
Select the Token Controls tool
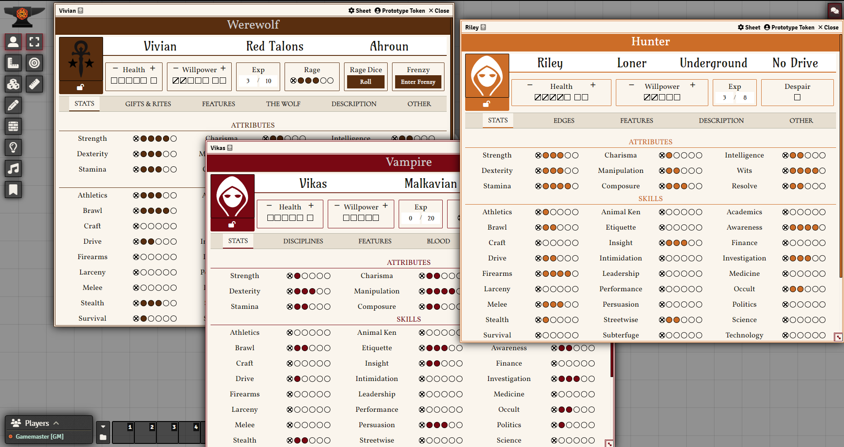(x=13, y=42)
